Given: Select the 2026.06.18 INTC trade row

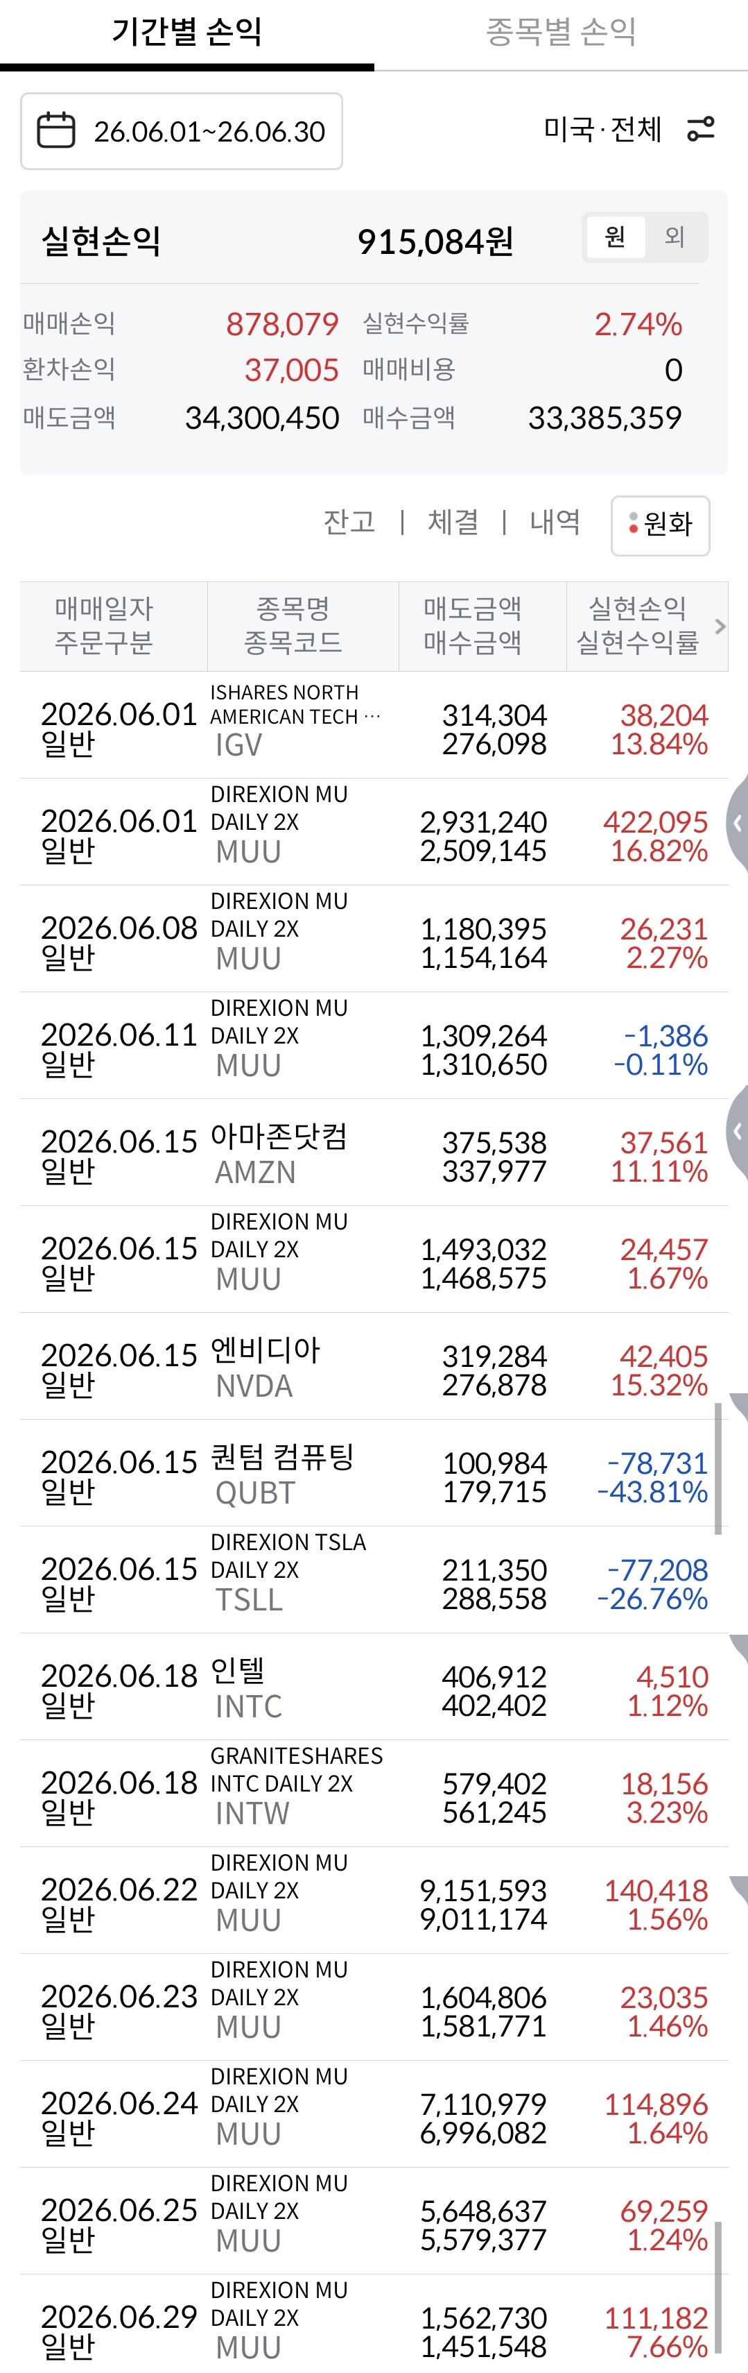Looking at the screenshot, I should (x=374, y=1687).
